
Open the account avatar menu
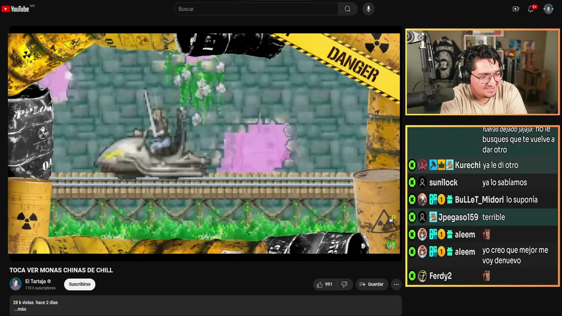pos(548,9)
